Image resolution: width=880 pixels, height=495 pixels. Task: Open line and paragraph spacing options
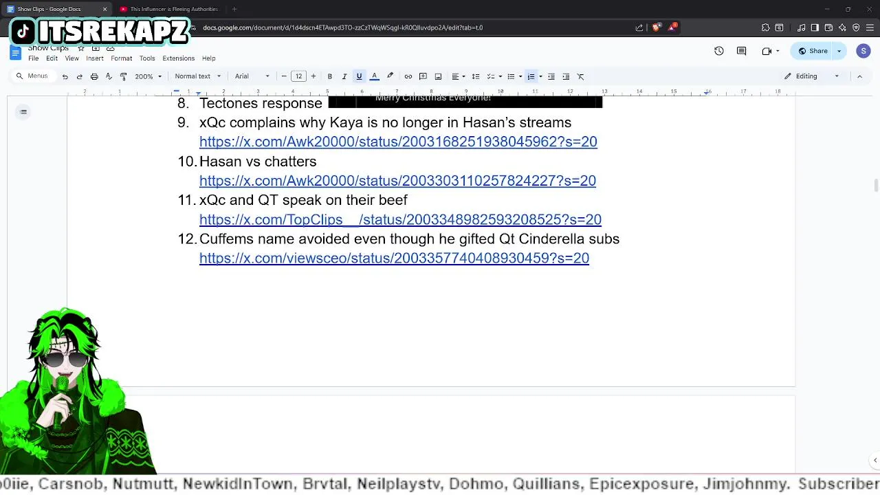476,76
